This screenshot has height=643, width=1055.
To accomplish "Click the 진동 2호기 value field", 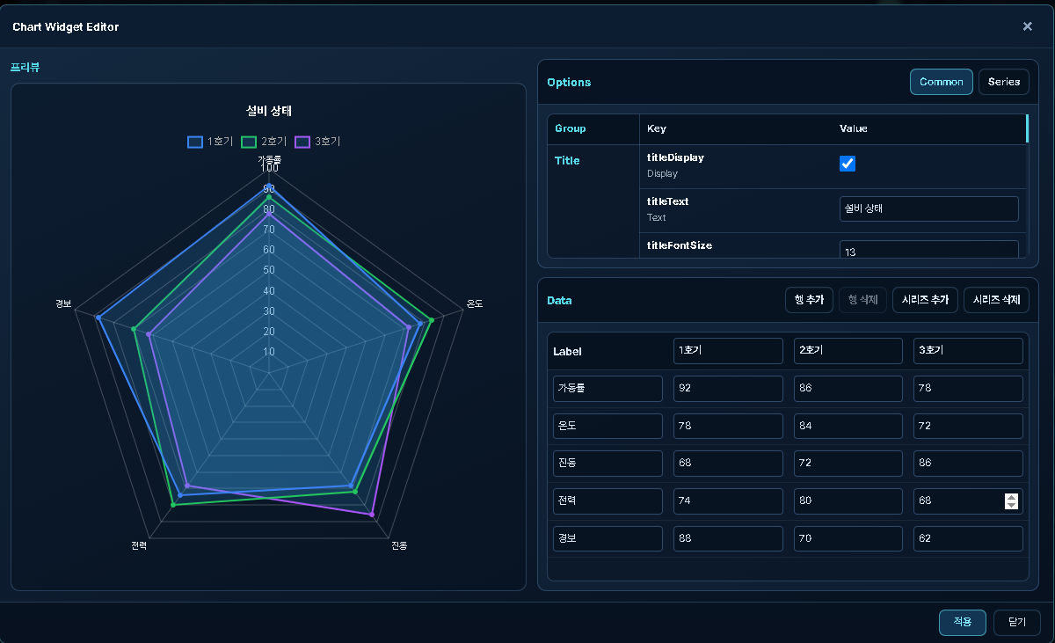I will click(848, 464).
